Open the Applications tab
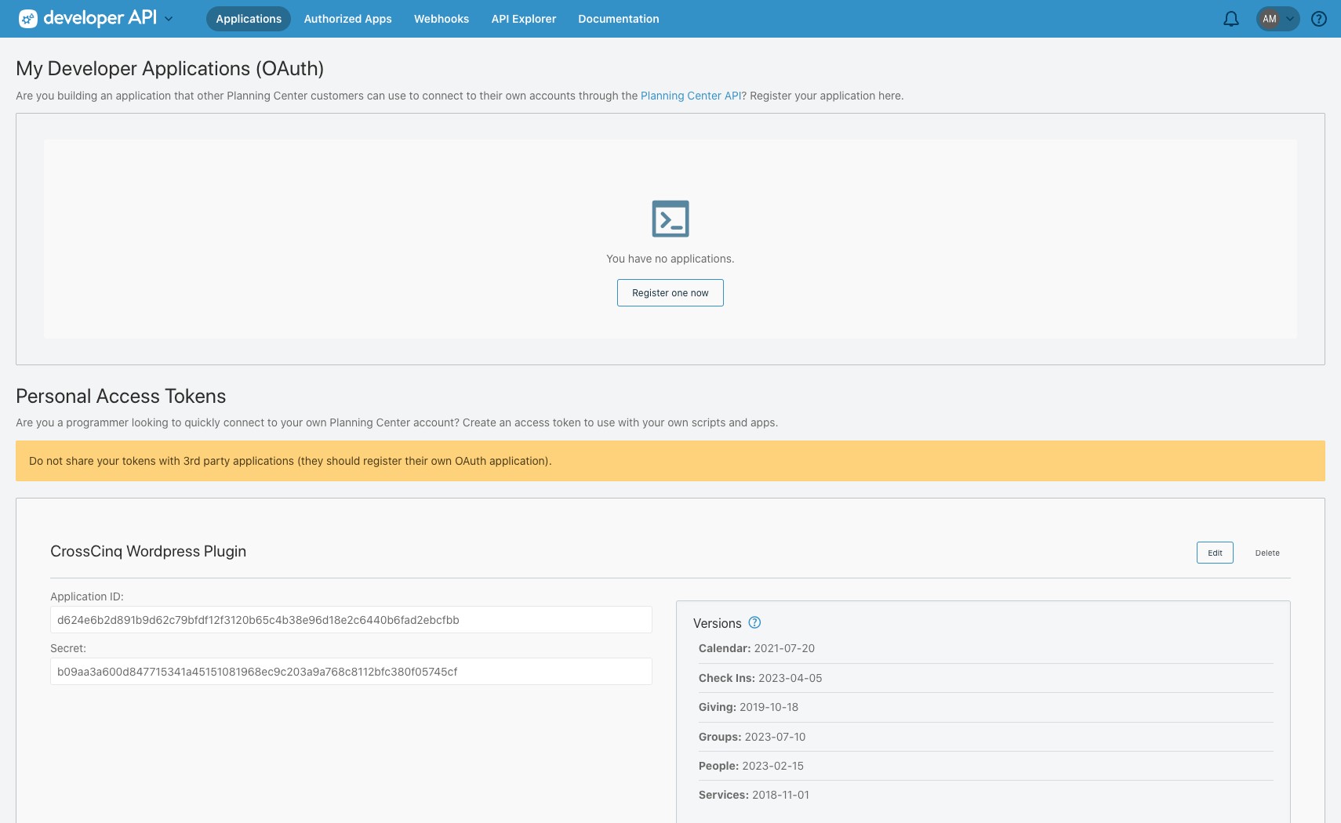The width and height of the screenshot is (1341, 823). coord(249,19)
